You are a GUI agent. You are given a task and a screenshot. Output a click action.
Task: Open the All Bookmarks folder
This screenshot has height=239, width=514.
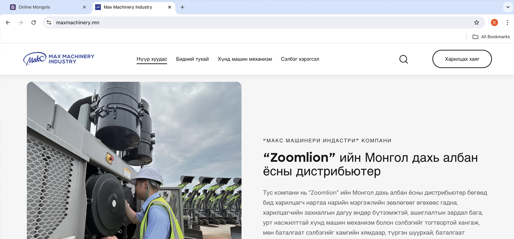[491, 37]
